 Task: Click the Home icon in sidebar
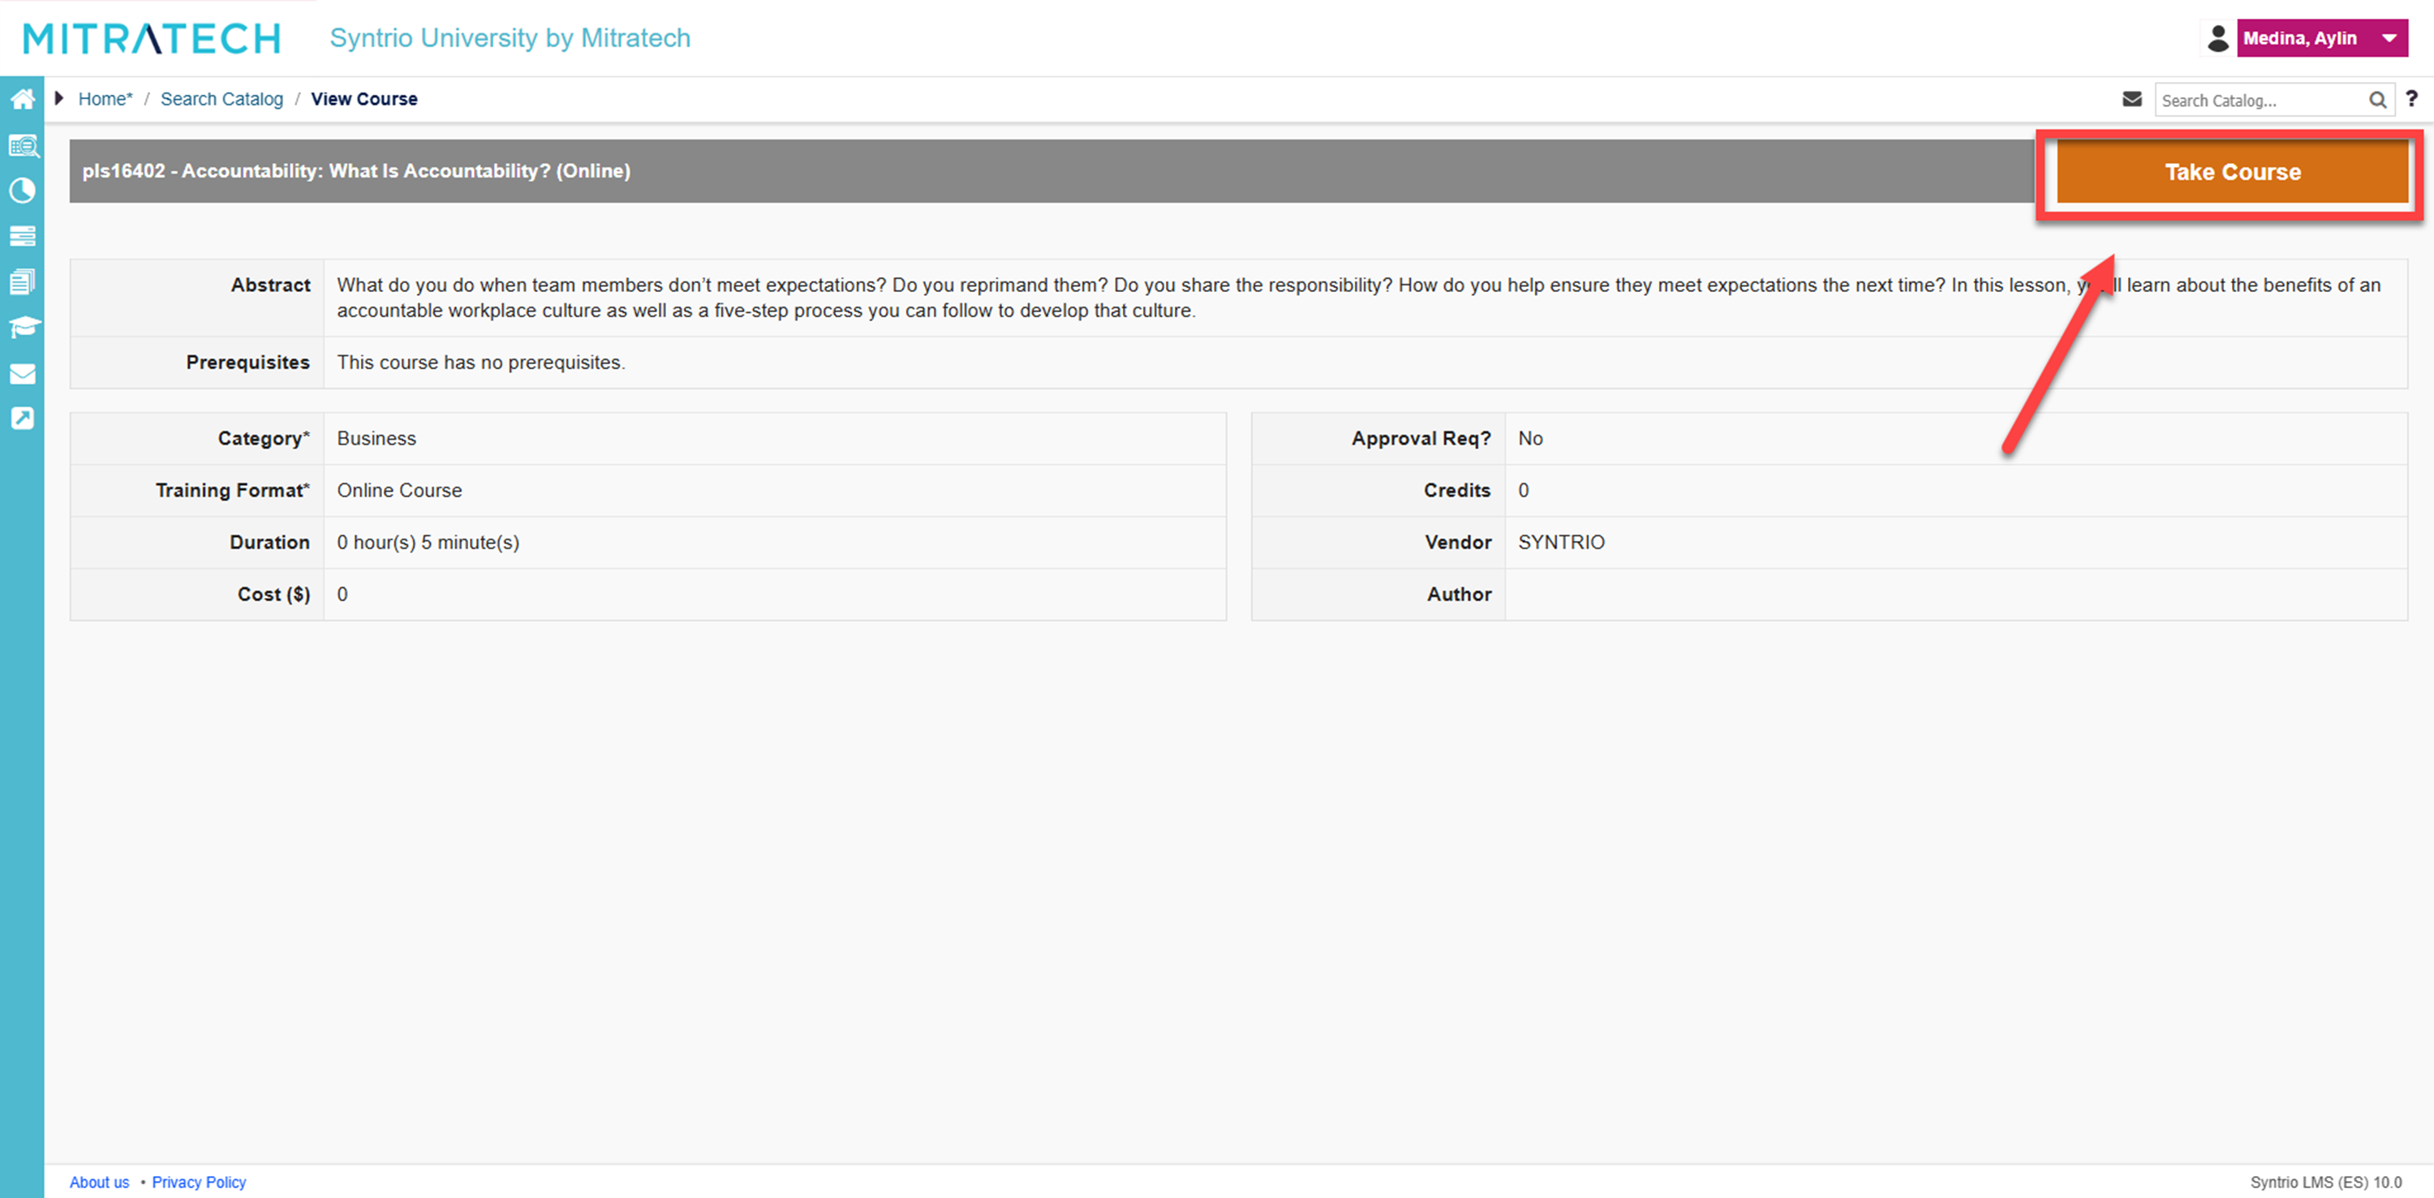tap(22, 99)
